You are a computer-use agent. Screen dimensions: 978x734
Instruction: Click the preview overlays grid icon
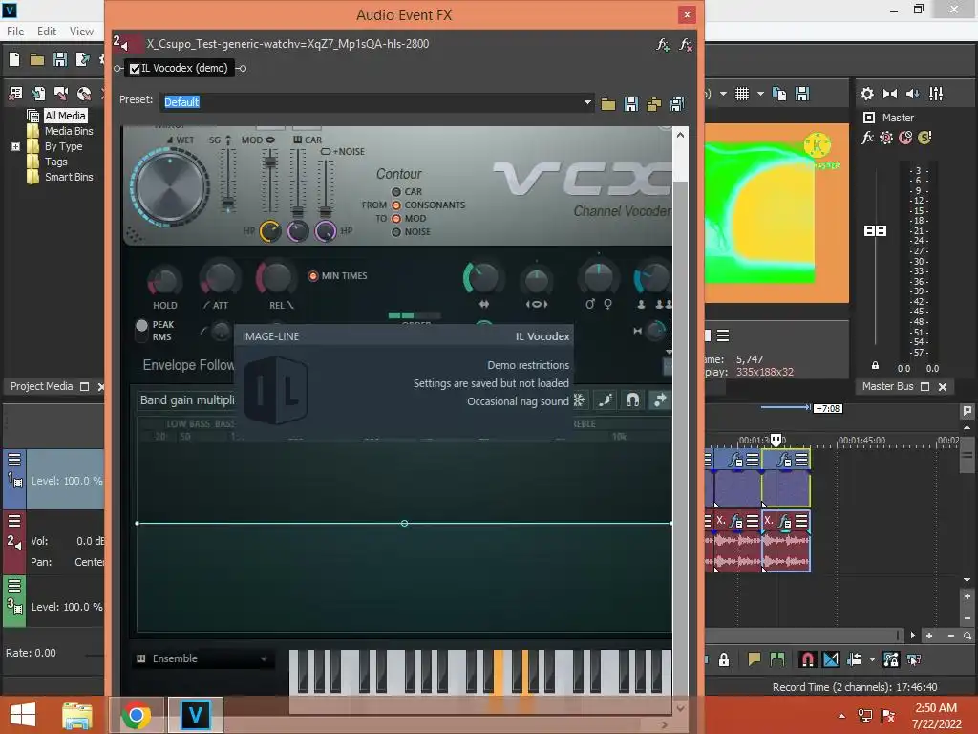[x=741, y=94]
